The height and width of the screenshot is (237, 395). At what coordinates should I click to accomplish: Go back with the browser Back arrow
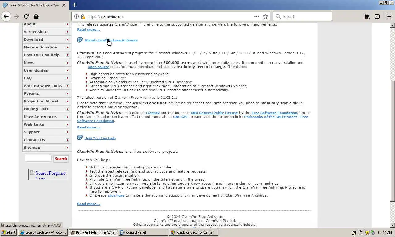tap(6, 16)
